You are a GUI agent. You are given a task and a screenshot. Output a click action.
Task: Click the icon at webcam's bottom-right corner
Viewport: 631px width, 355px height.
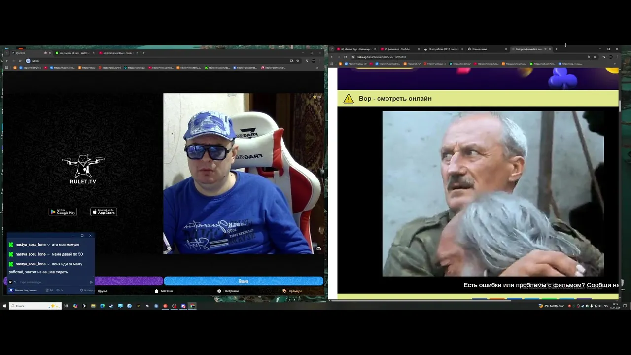click(x=319, y=248)
